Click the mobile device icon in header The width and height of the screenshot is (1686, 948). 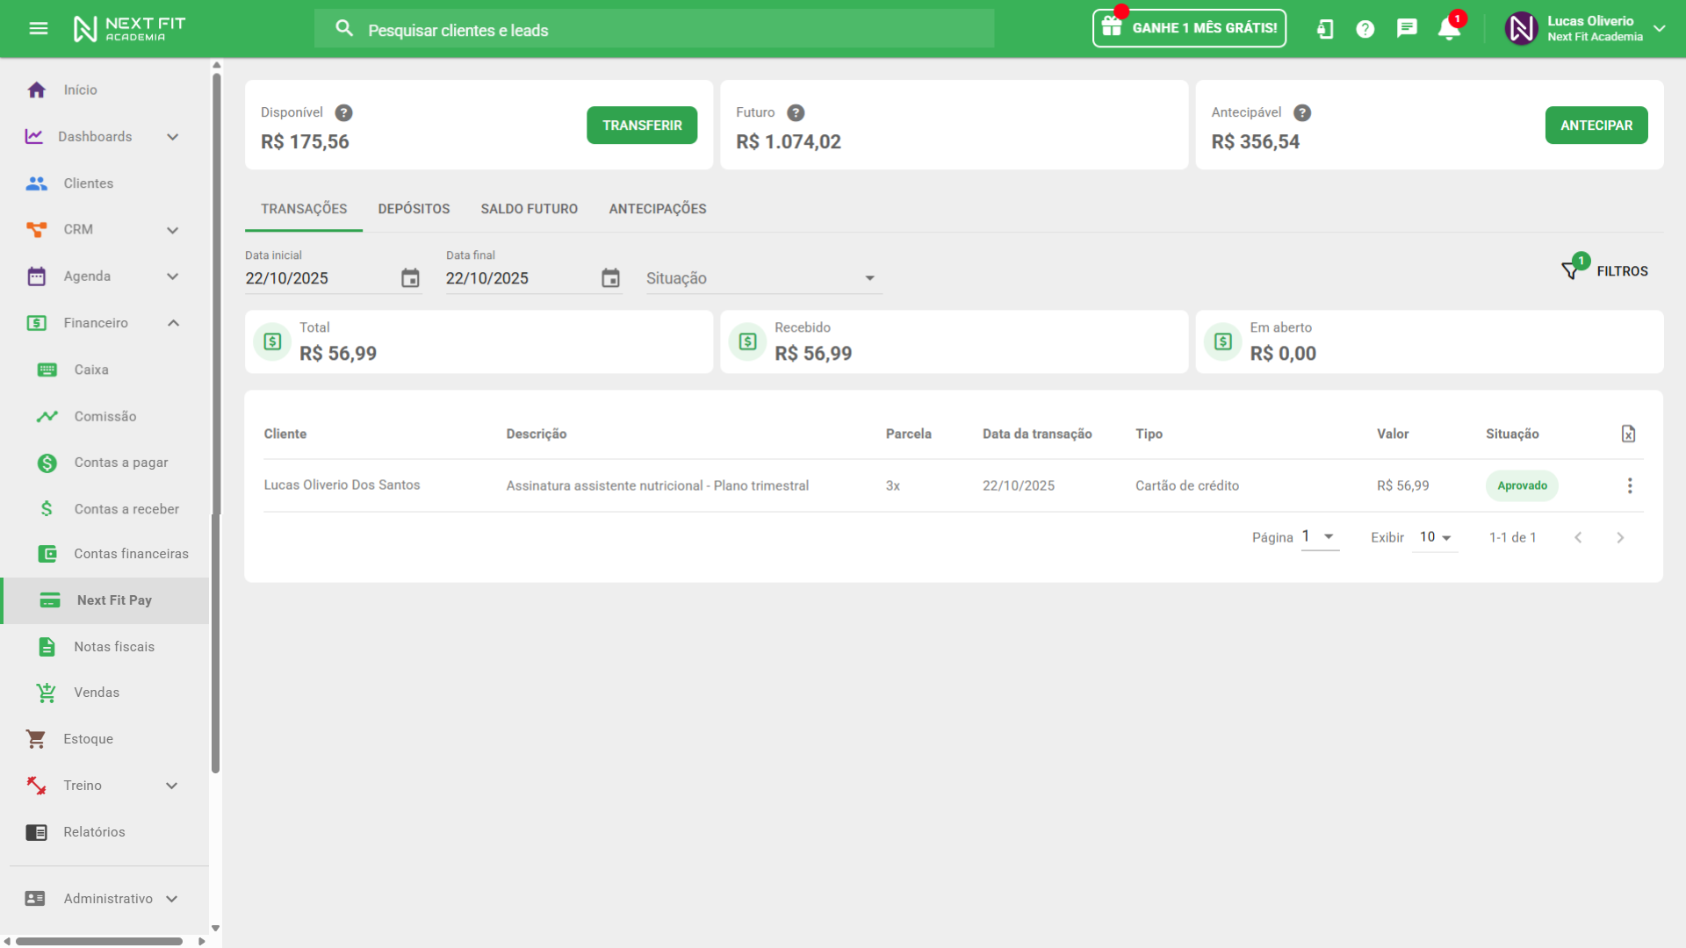(1325, 29)
